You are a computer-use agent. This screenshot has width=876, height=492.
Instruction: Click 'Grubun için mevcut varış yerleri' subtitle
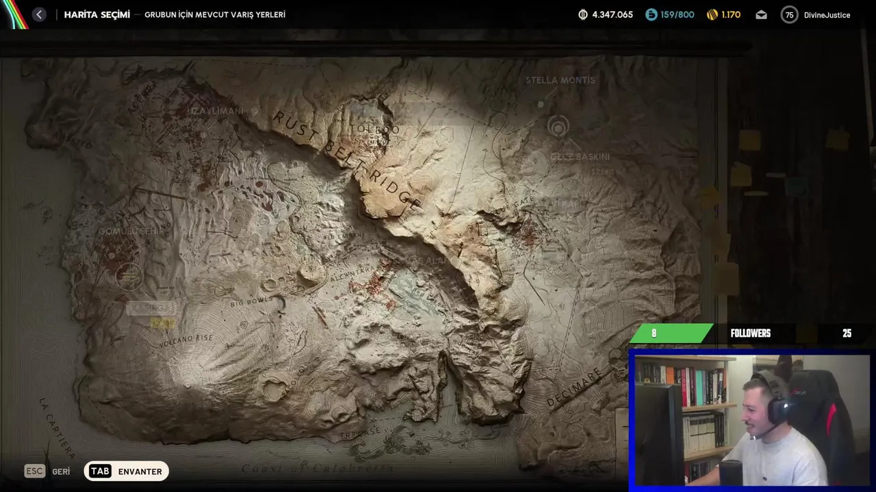(x=215, y=14)
